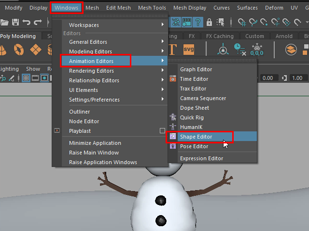Click the Save scene icon

coord(15,22)
